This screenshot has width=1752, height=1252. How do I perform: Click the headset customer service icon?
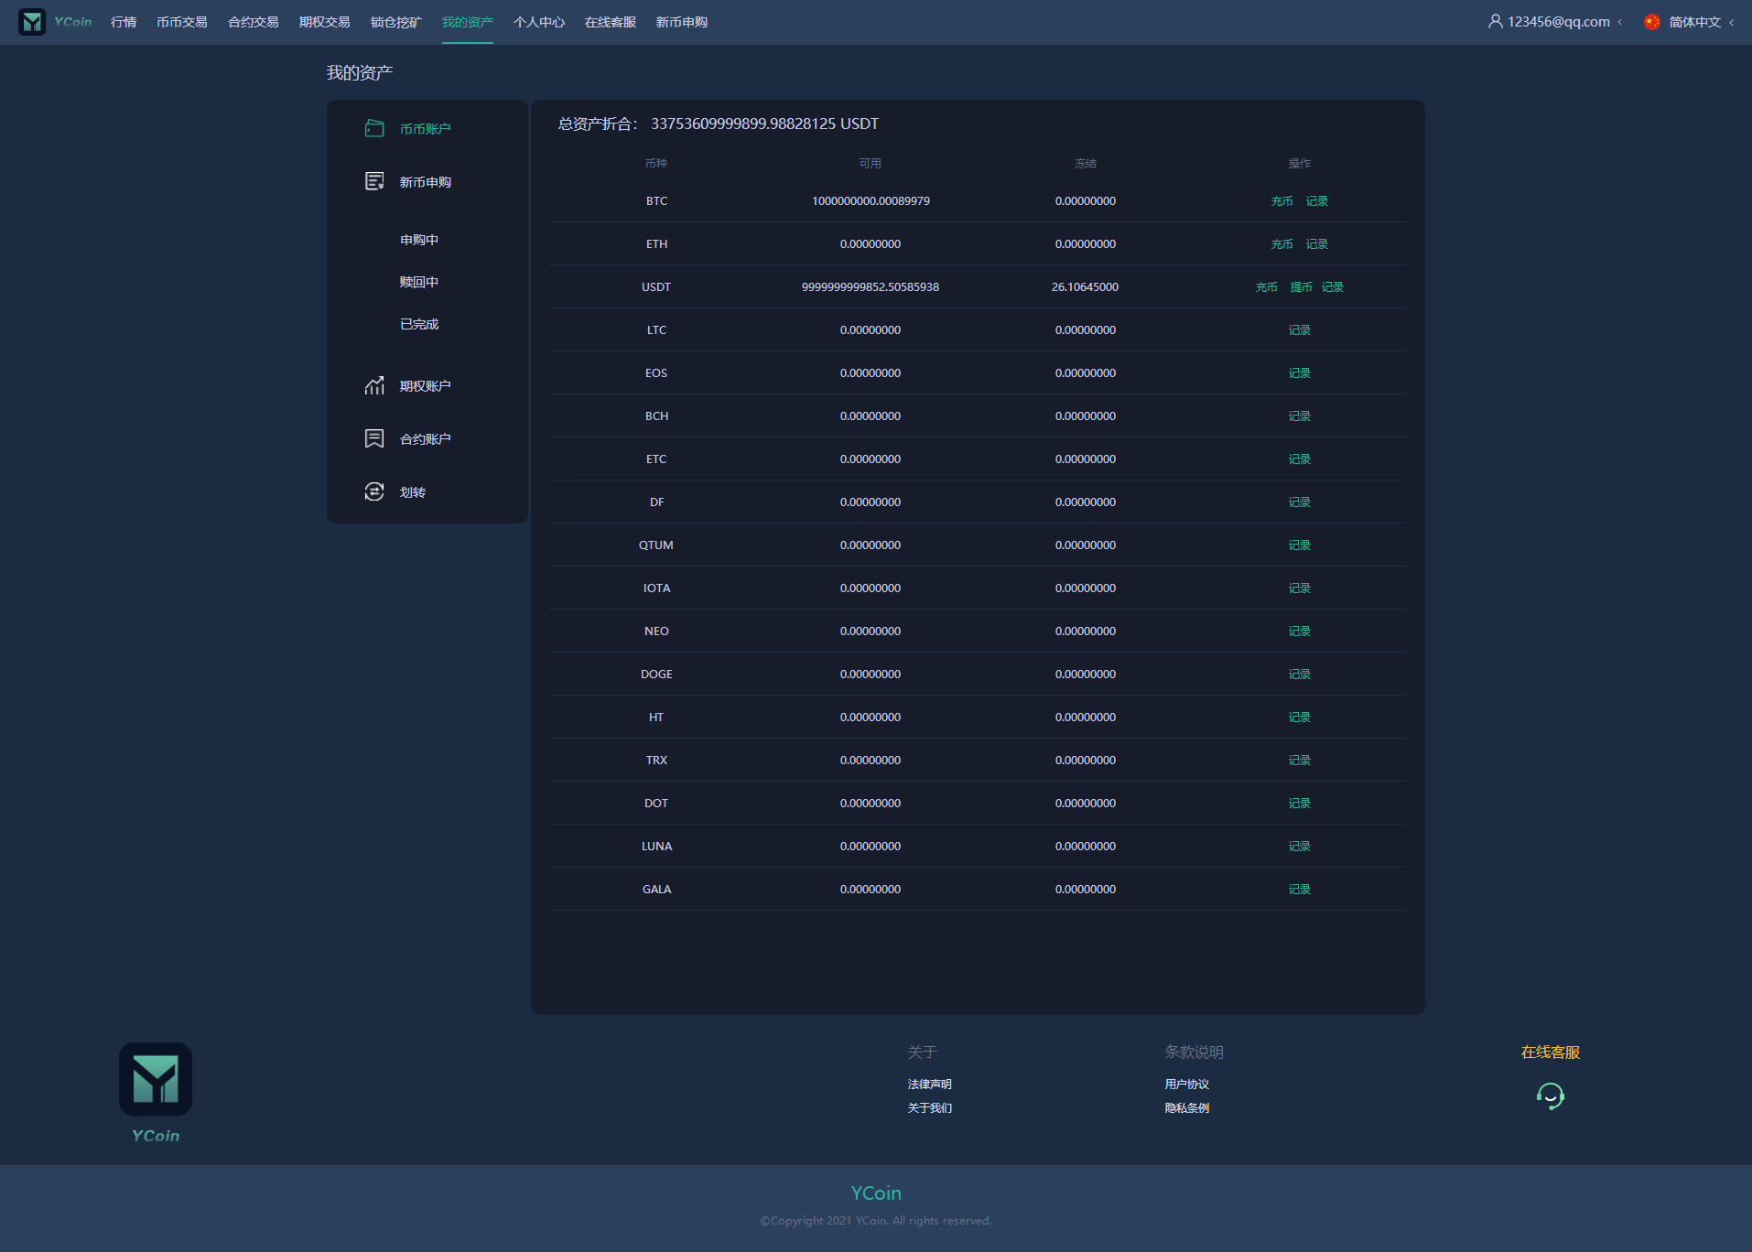[1550, 1095]
